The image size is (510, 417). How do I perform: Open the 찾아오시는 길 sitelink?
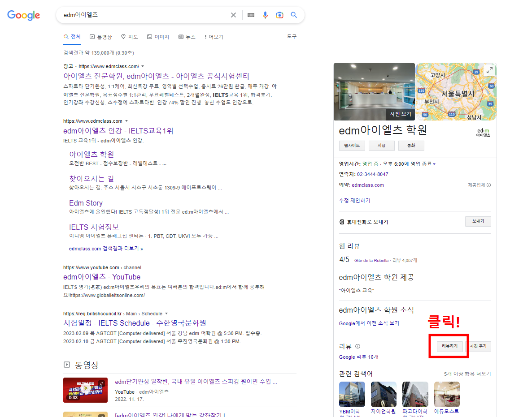click(x=92, y=179)
